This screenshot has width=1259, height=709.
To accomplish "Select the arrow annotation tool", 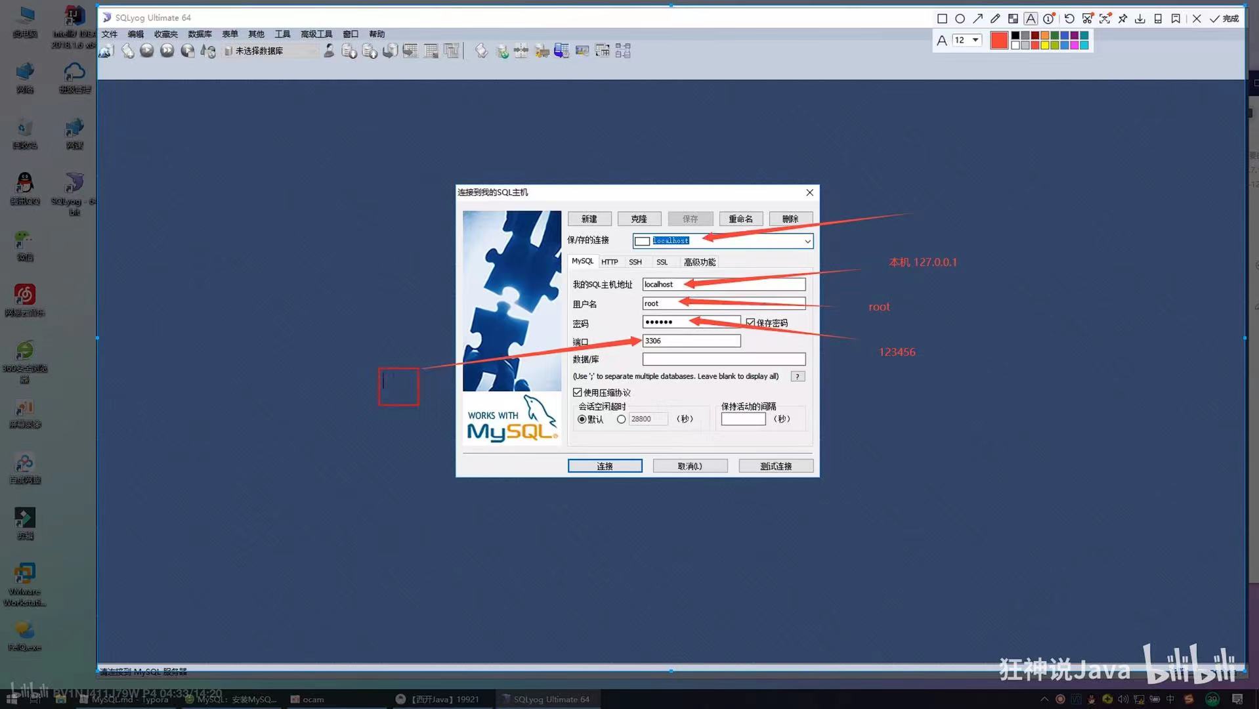I will pyautogui.click(x=977, y=18).
